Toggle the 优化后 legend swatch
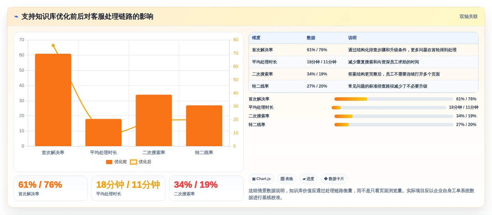The width and height of the screenshot is (492, 215). 133,162
